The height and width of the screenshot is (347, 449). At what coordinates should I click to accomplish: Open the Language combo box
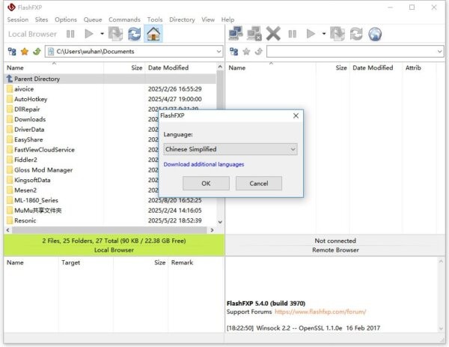[230, 149]
